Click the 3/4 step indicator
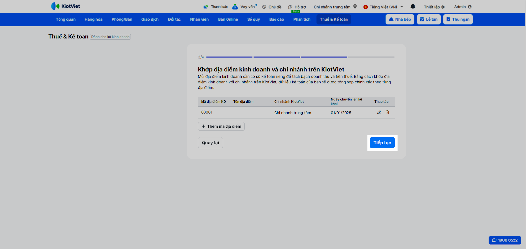The height and width of the screenshot is (249, 526). pos(201,57)
